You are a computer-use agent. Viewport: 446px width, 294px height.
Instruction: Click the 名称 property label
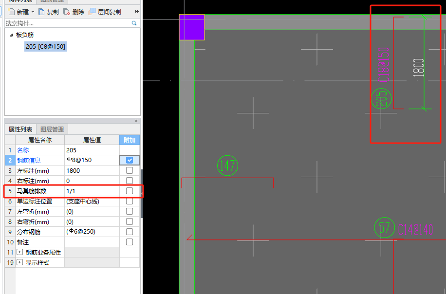(x=23, y=150)
